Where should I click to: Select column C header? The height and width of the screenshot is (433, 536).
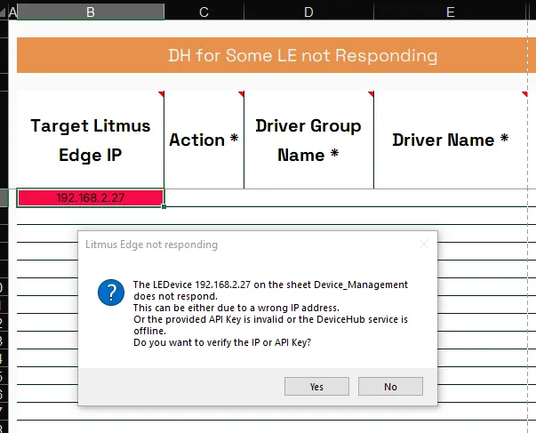204,12
